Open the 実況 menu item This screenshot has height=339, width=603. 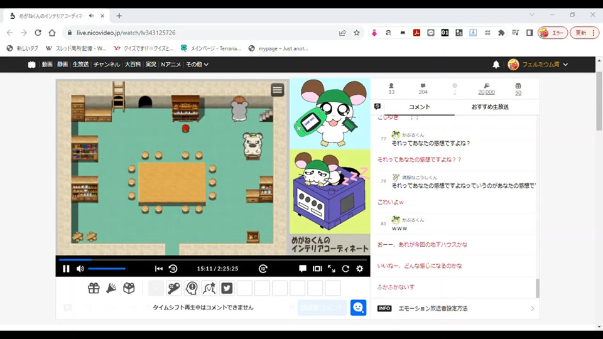click(x=151, y=65)
